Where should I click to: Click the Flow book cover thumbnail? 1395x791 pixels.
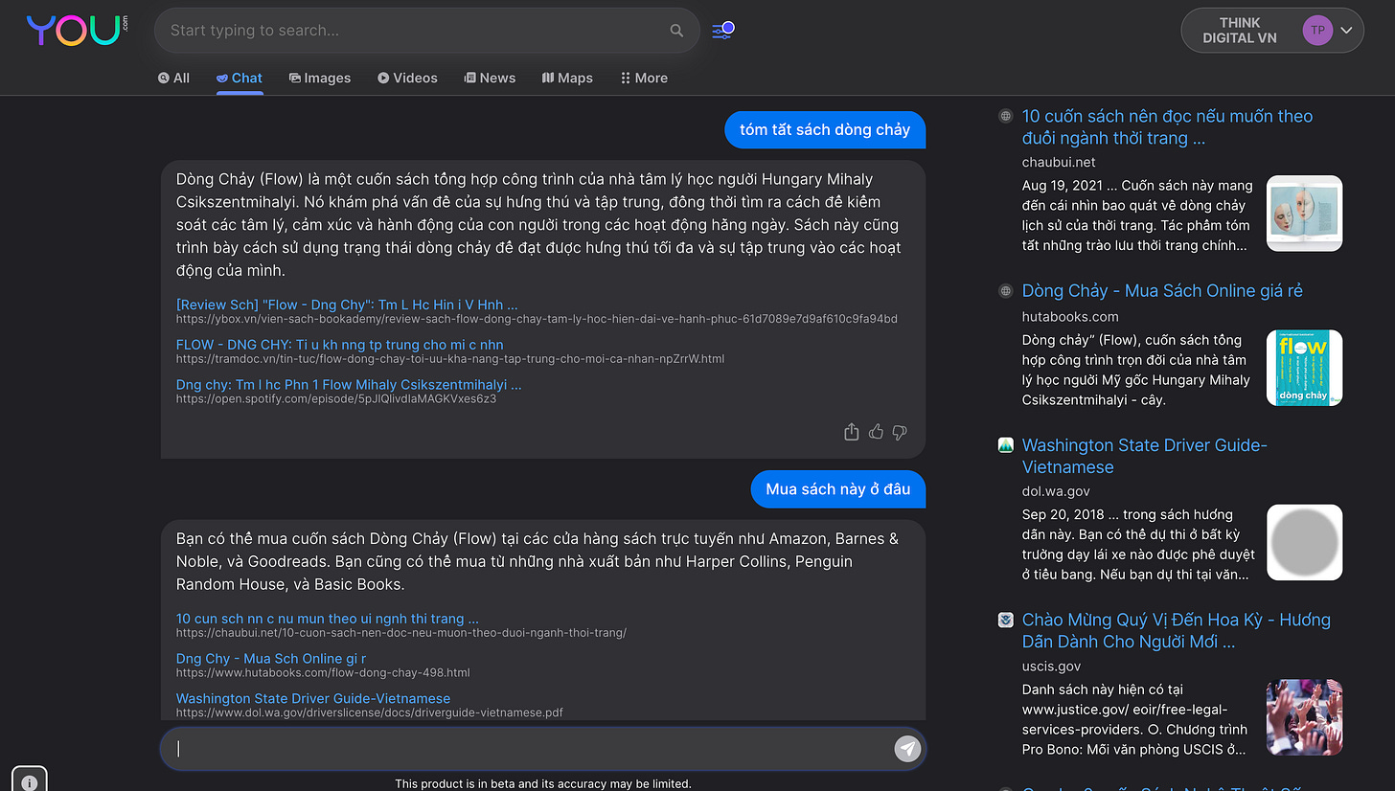1304,368
